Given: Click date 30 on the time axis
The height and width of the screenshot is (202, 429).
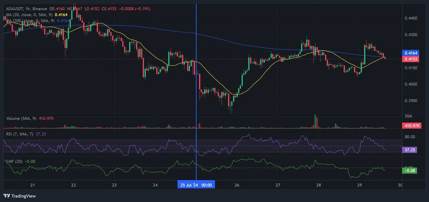Looking at the screenshot, I should 400,185.
